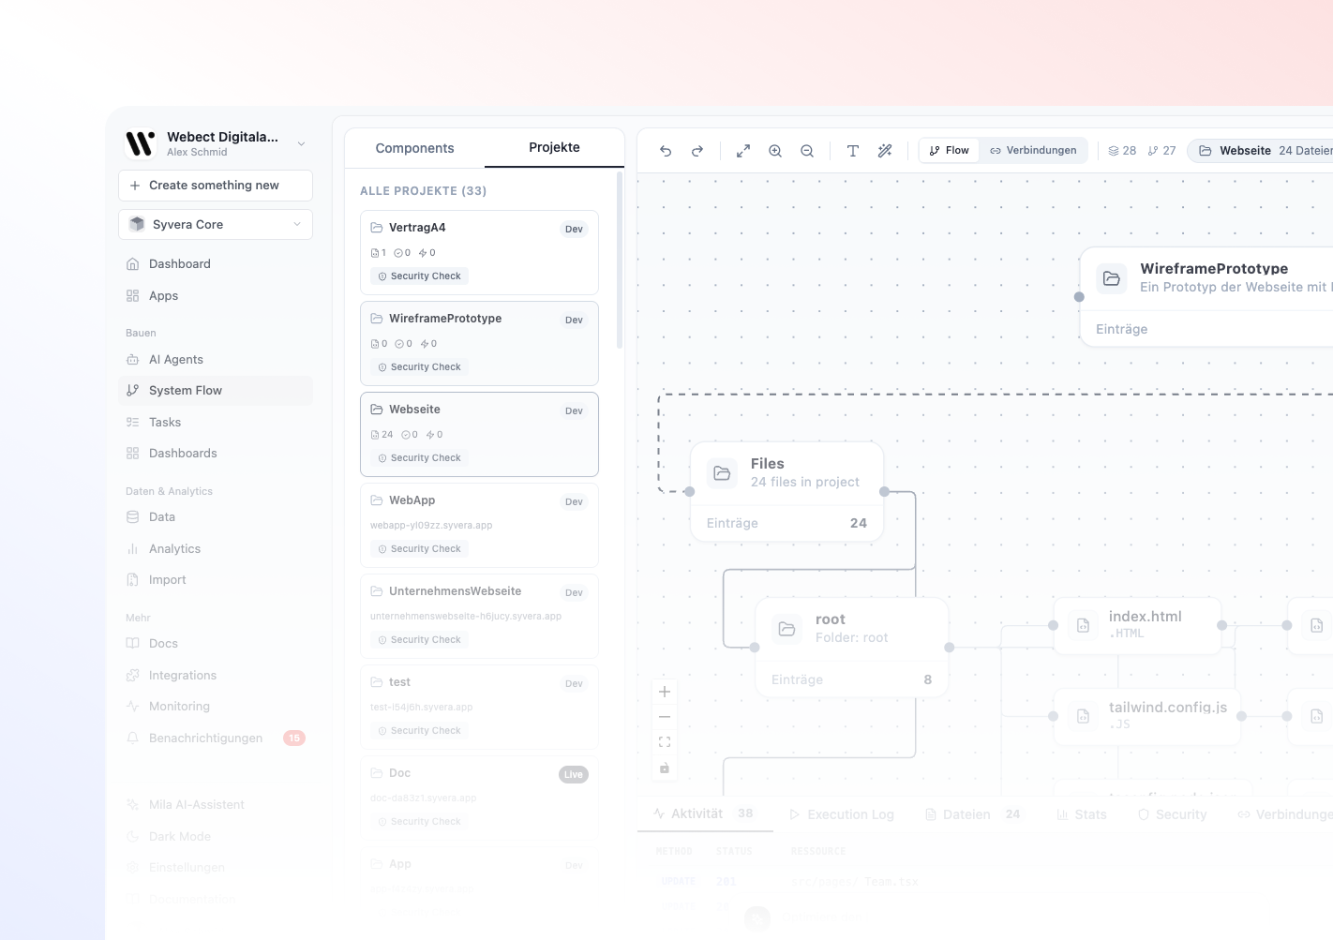Click the Dev badge on Webseite card
1333x940 pixels.
click(574, 411)
